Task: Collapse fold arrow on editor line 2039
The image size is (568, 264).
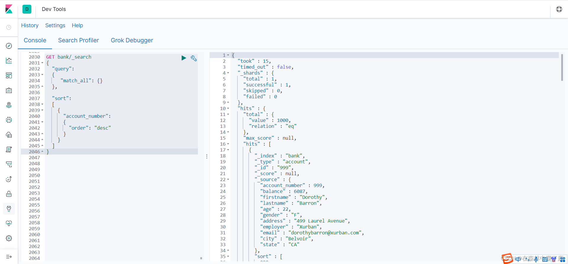Action: (42, 110)
